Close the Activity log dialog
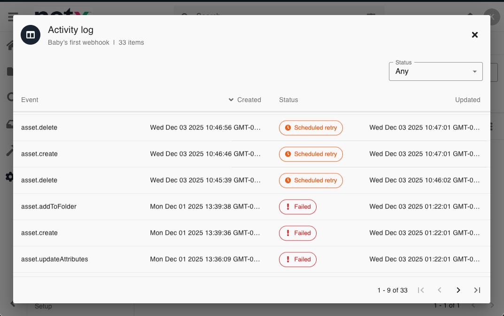Image resolution: width=504 pixels, height=316 pixels. pyautogui.click(x=474, y=35)
